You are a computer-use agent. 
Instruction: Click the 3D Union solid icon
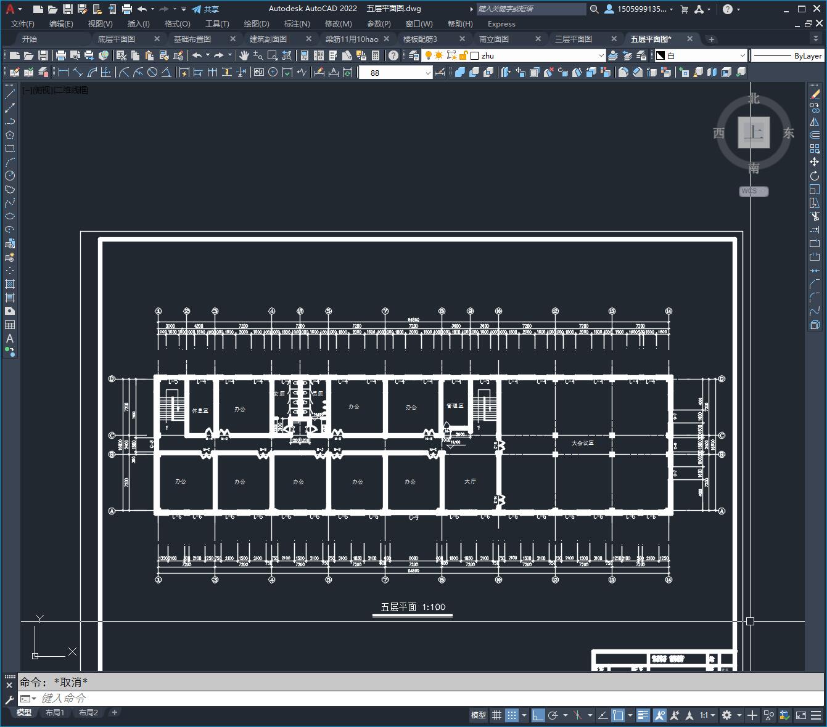pos(460,73)
